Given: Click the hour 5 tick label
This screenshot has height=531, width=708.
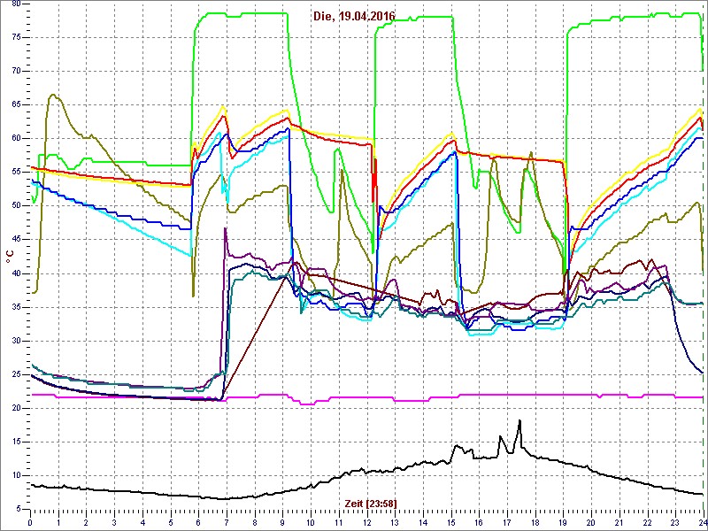Looking at the screenshot, I should [x=171, y=522].
